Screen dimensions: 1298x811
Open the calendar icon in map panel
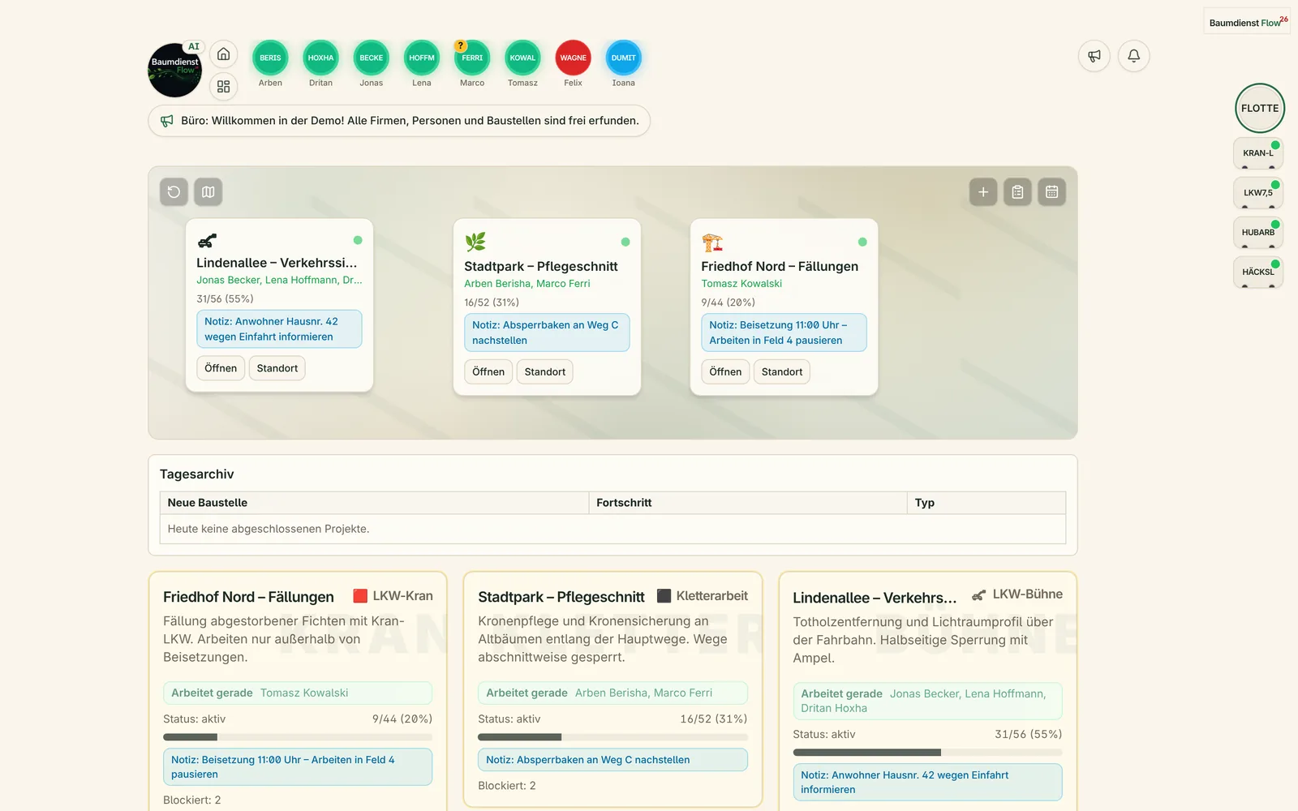(x=1052, y=192)
